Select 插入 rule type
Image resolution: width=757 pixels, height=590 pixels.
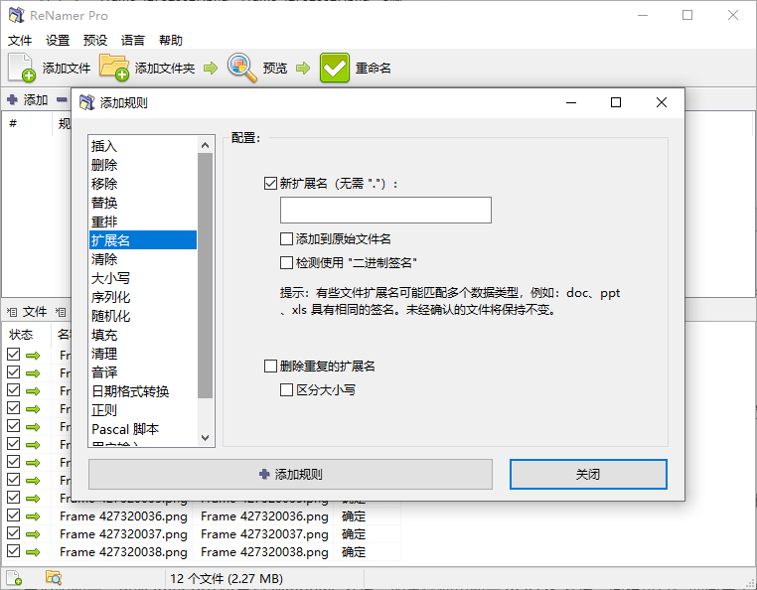click(x=143, y=146)
